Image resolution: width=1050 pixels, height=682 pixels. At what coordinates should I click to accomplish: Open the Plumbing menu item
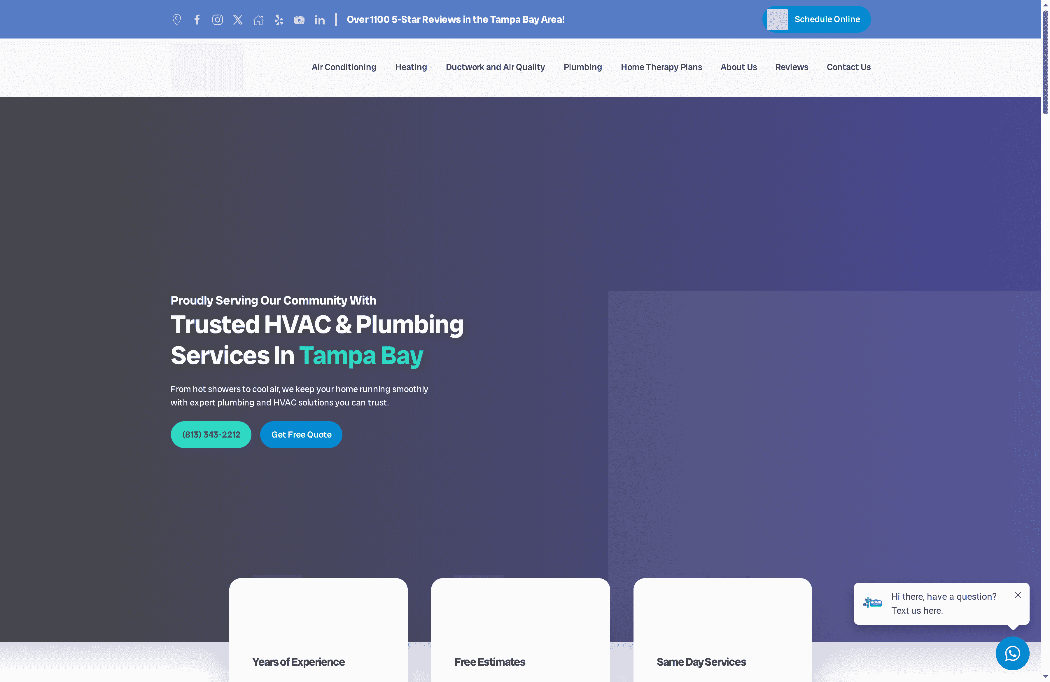point(582,67)
